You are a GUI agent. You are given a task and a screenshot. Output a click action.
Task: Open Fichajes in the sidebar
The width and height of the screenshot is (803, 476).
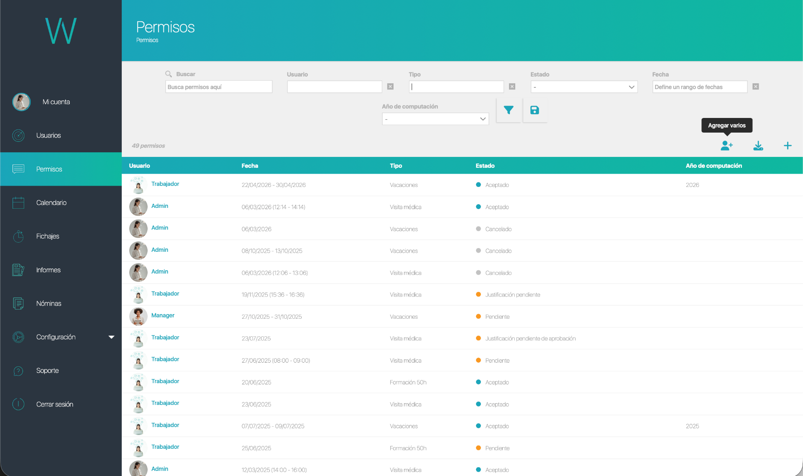pos(61,236)
